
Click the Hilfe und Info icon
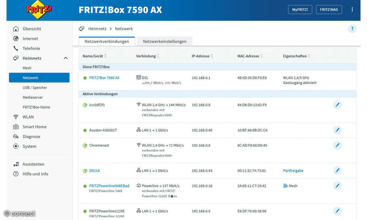[x=16, y=174]
